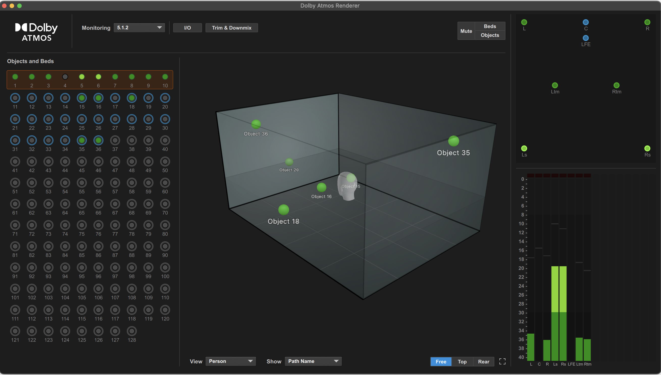Select object 16 in the grid
Viewport: 661px width, 375px height.
98,98
